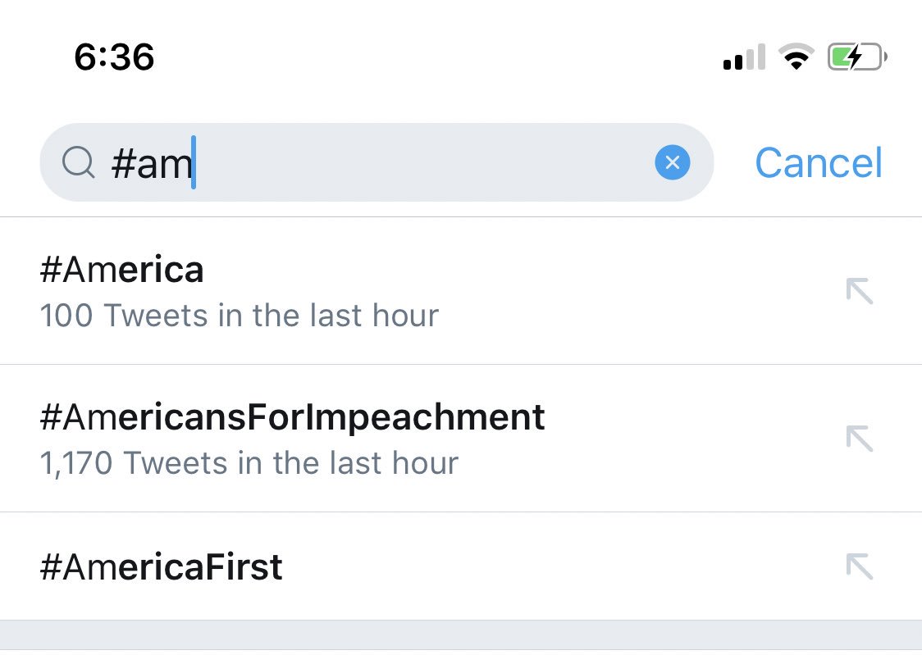Click the typed "#am" search text
The height and width of the screenshot is (664, 922).
pos(150,164)
